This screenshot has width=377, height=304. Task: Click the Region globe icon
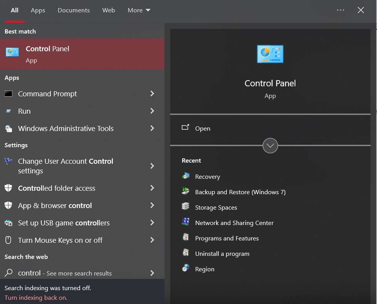pyautogui.click(x=186, y=268)
